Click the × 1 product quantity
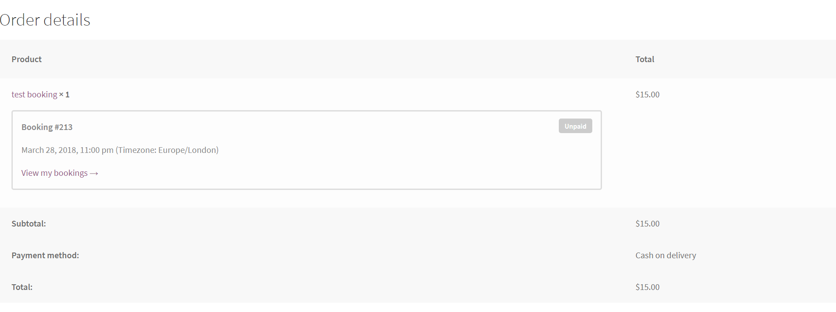Viewport: 836px width, 312px height. [64, 95]
